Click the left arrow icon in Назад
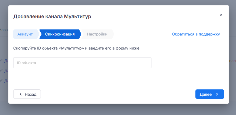The image size is (236, 115). [x=21, y=94]
